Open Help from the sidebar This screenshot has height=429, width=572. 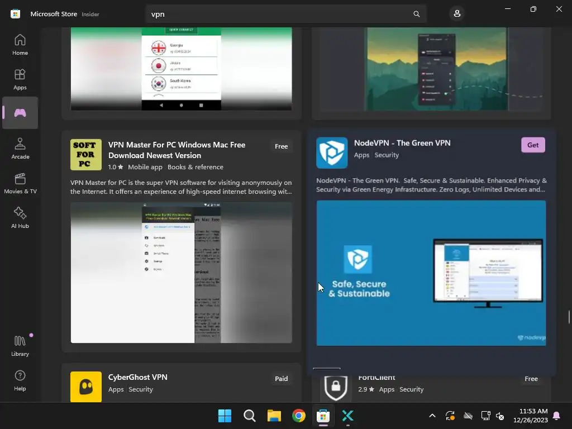point(20,380)
